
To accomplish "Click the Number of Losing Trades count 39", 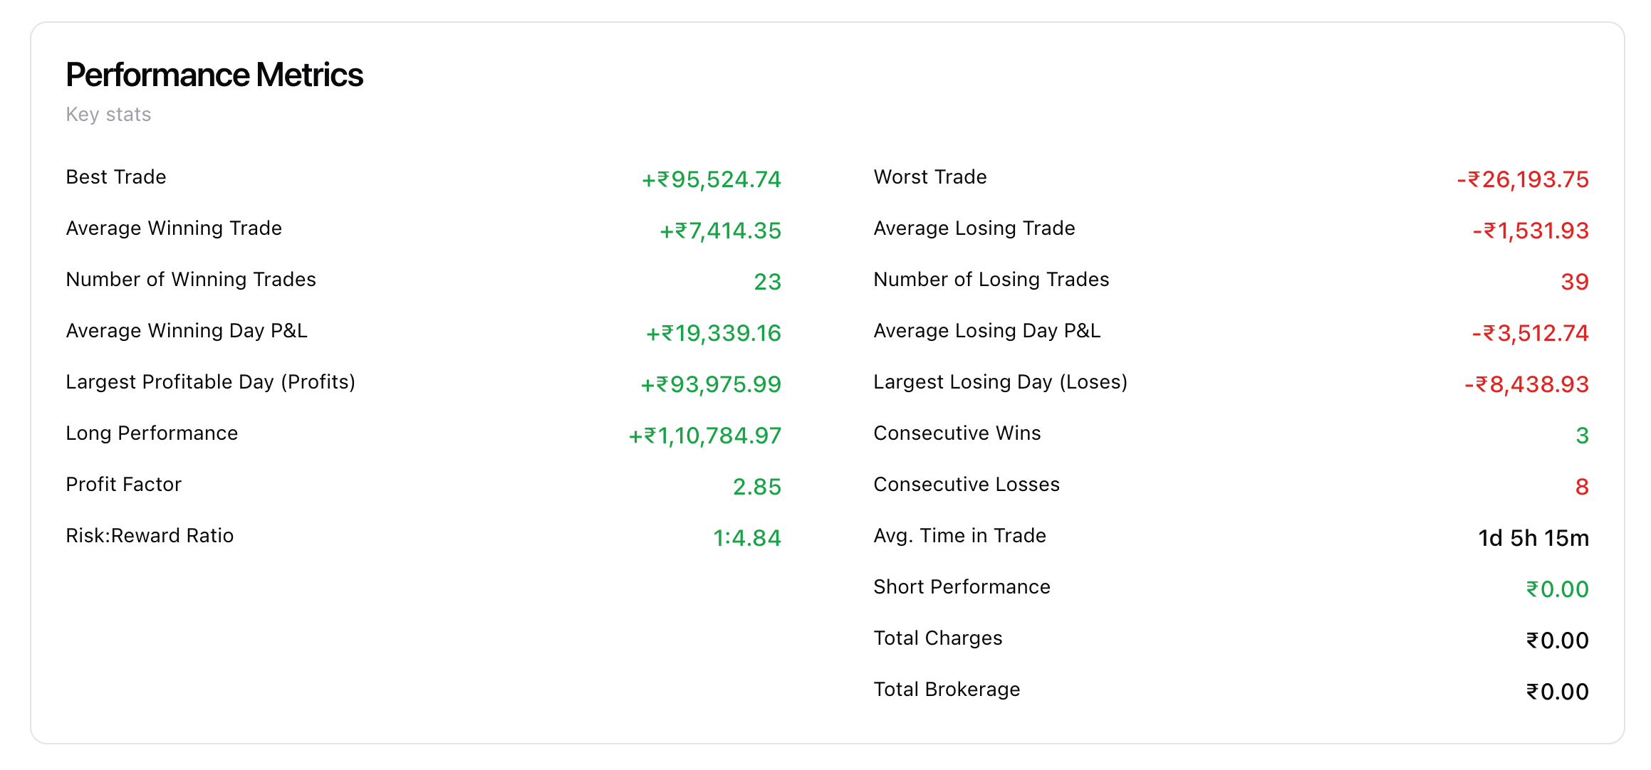I will (1574, 282).
